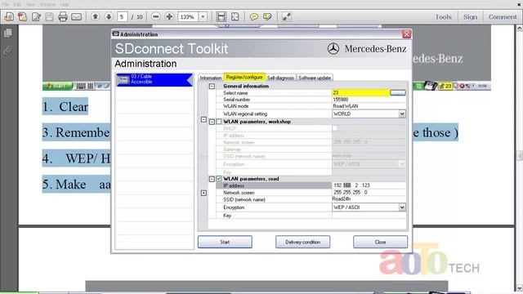Viewport: 523px width, 294px height.
Task: Select the 03 / Cable Accessible device
Action: (154, 79)
